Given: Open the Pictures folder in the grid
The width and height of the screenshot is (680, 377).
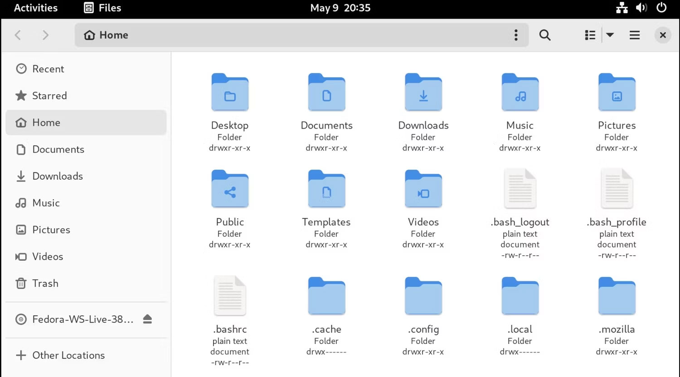Looking at the screenshot, I should pos(617,92).
